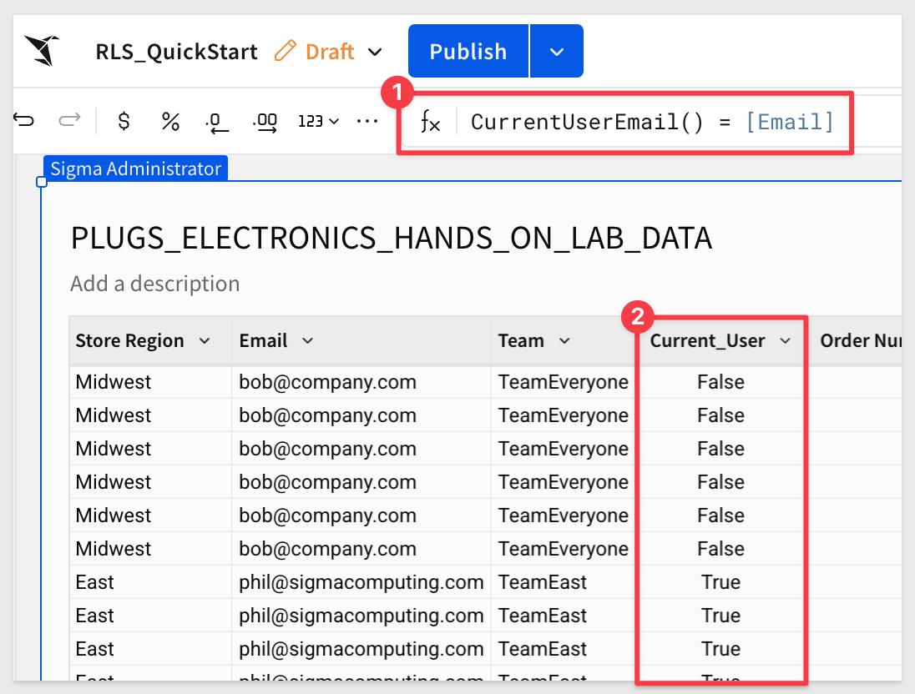Click the fx formula icon

pyautogui.click(x=430, y=122)
